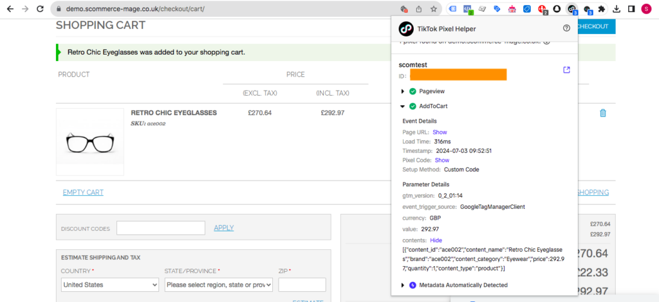This screenshot has height=302, width=659.
Task: Bookmark this page with the star icon
Action: (x=434, y=9)
